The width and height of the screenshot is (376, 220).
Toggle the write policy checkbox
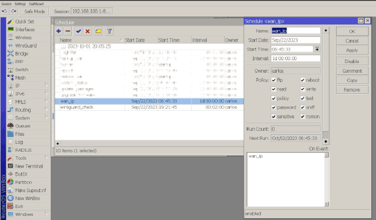click(303, 89)
